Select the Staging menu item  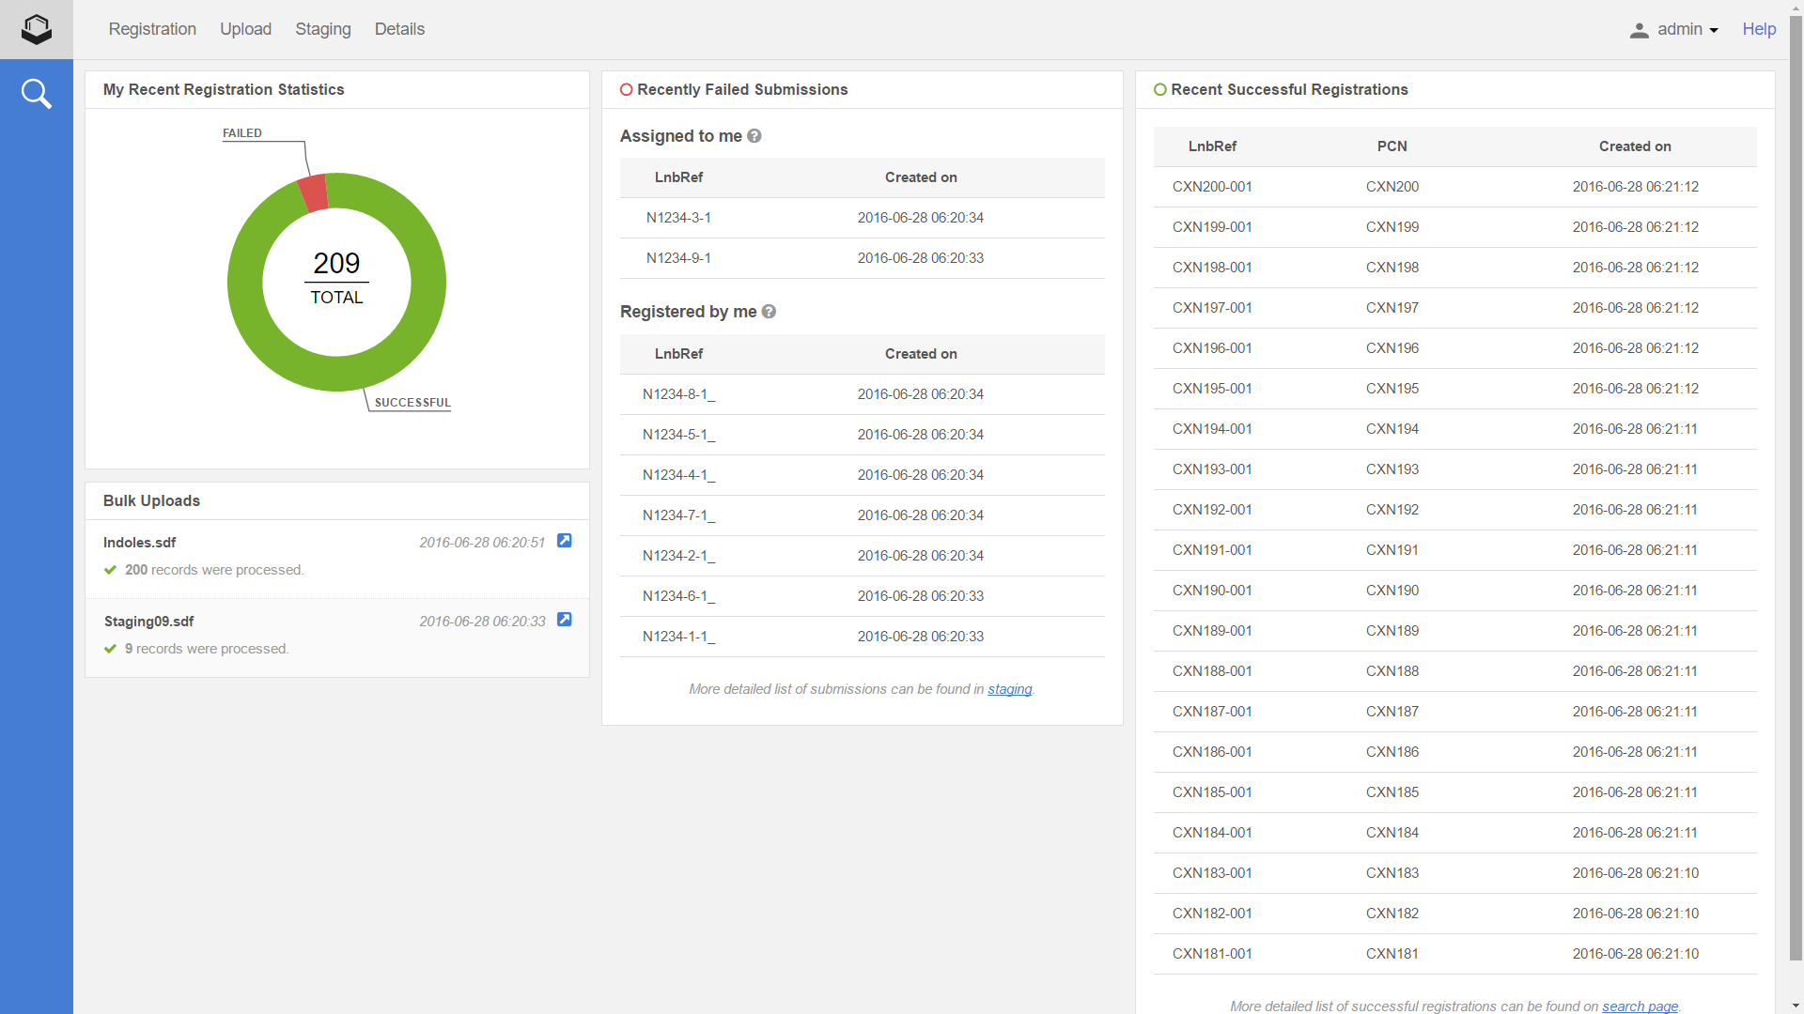point(322,29)
